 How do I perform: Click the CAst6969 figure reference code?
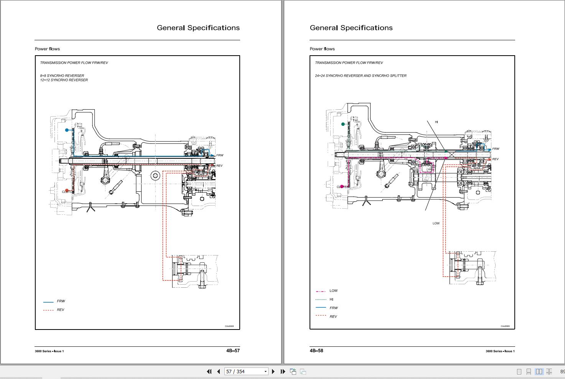pyautogui.click(x=505, y=326)
